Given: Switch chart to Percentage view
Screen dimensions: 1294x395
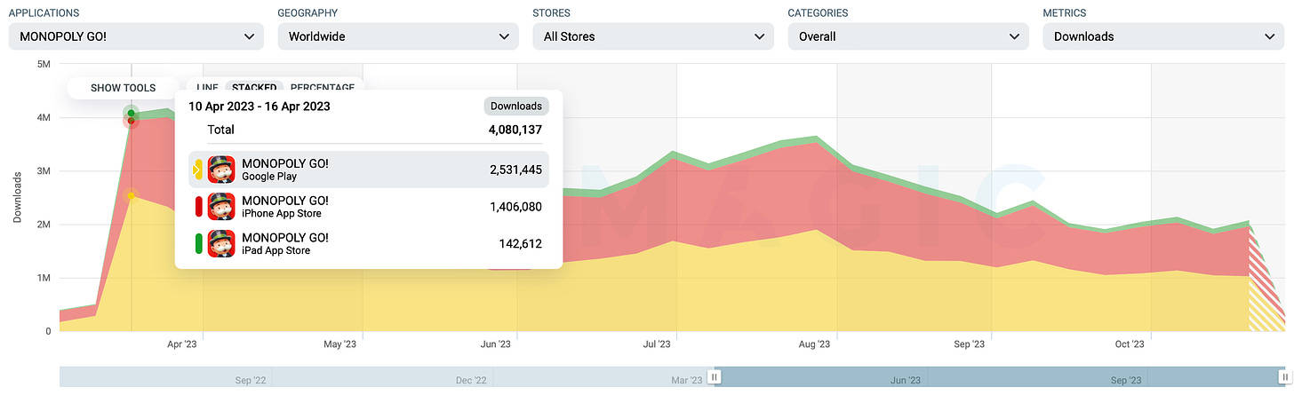Looking at the screenshot, I should click(x=322, y=87).
